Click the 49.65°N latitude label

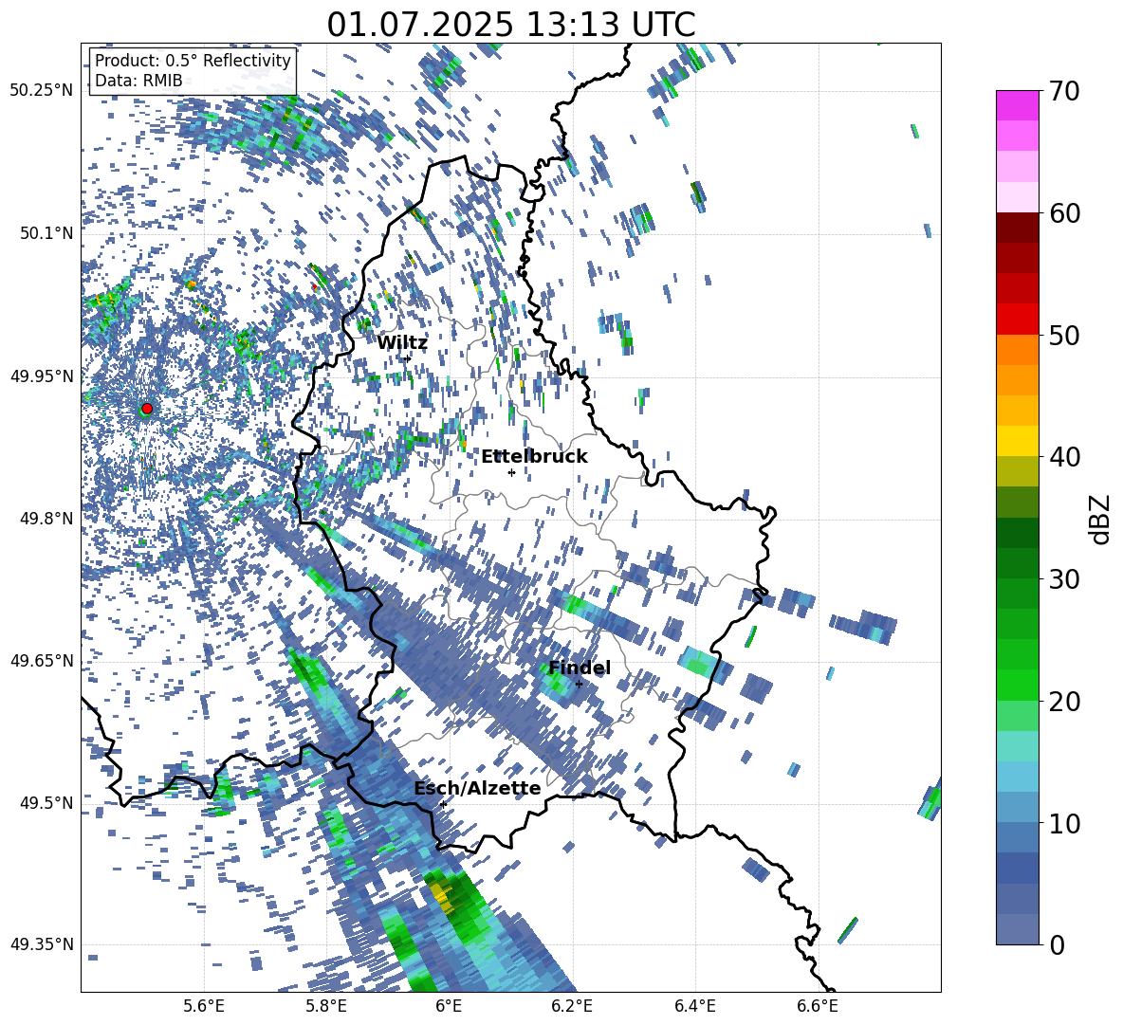[42, 661]
